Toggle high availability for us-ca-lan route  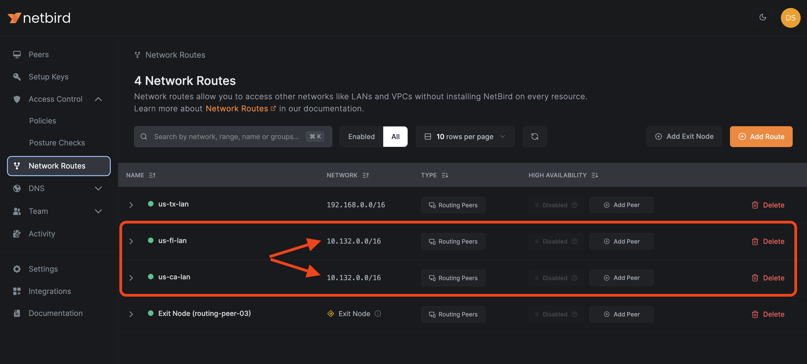pos(555,278)
